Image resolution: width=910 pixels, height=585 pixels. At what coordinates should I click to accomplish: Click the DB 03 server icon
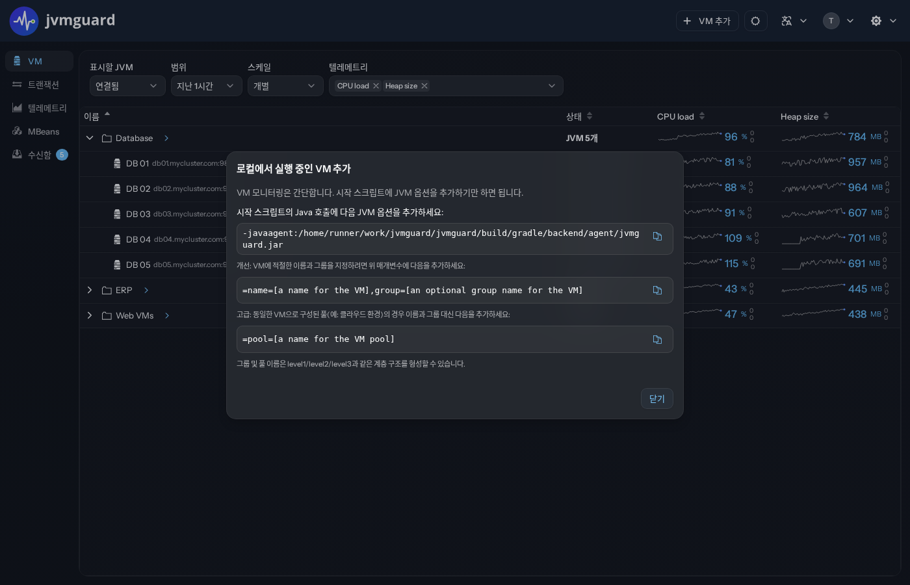coord(117,214)
